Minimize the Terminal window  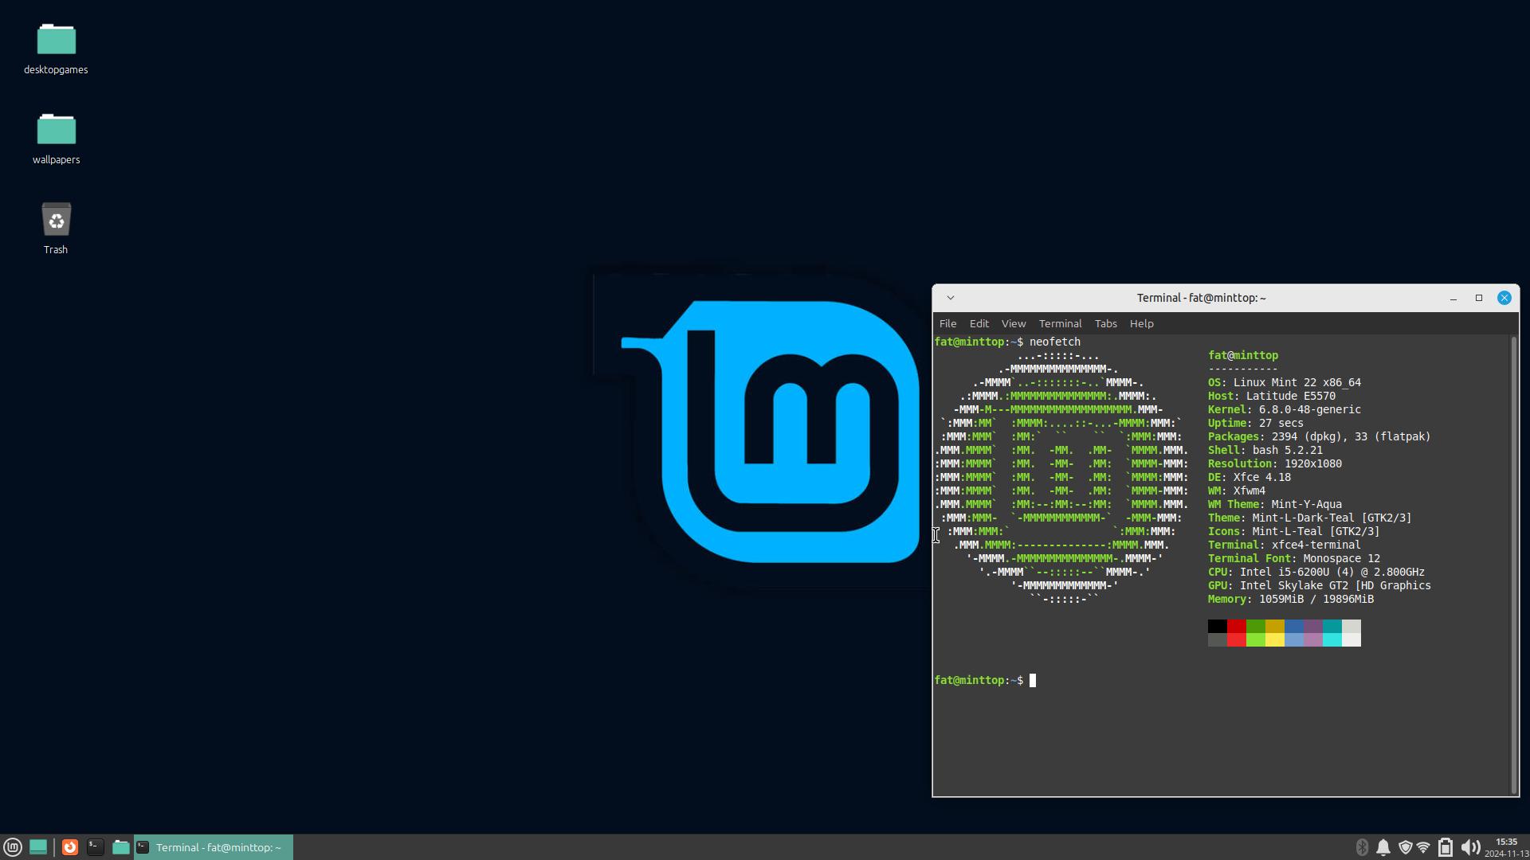1453,298
